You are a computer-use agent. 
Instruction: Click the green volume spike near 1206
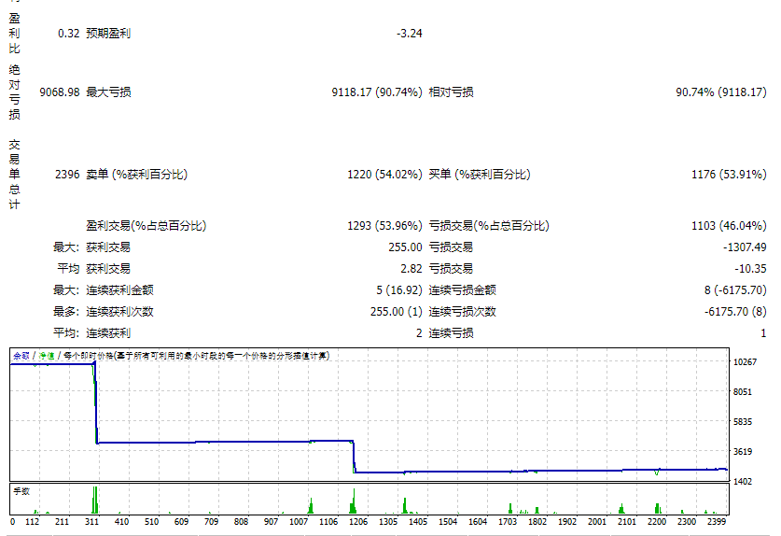click(353, 501)
